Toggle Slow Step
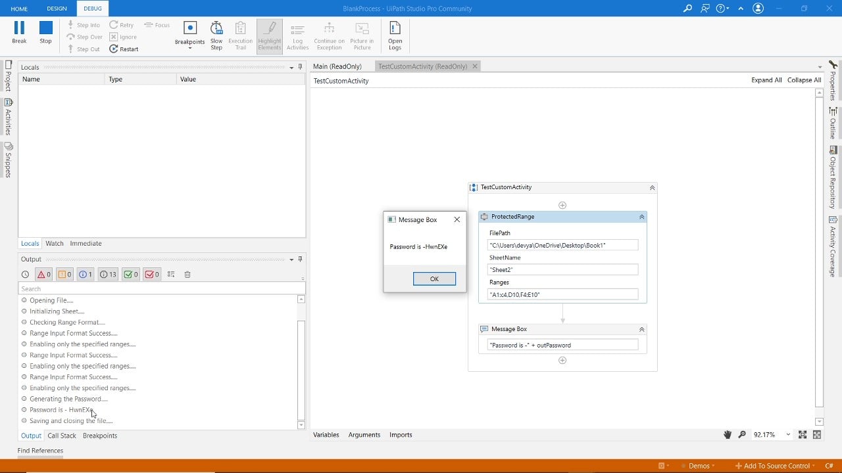Screen dimensions: 842x473 (216, 35)
